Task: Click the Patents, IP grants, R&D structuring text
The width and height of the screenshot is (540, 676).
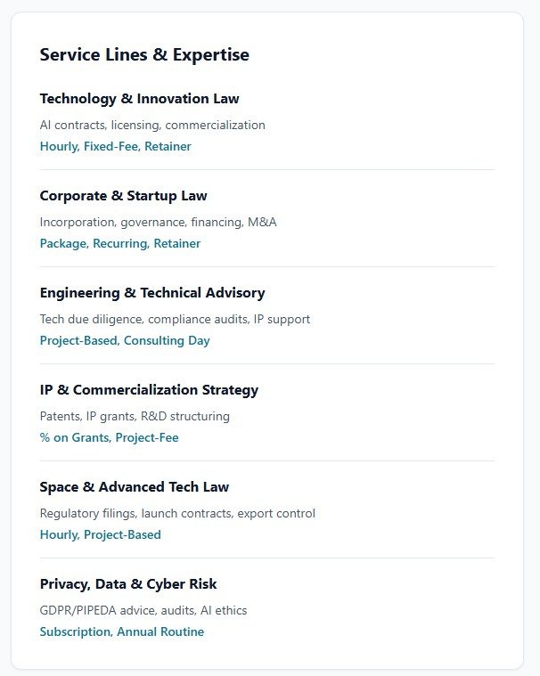Action: click(135, 416)
